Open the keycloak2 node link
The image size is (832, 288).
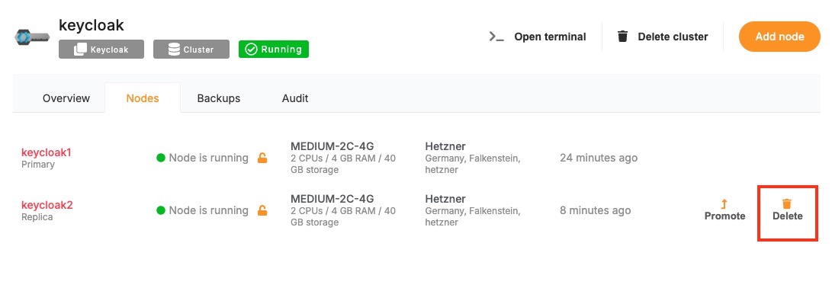click(47, 205)
